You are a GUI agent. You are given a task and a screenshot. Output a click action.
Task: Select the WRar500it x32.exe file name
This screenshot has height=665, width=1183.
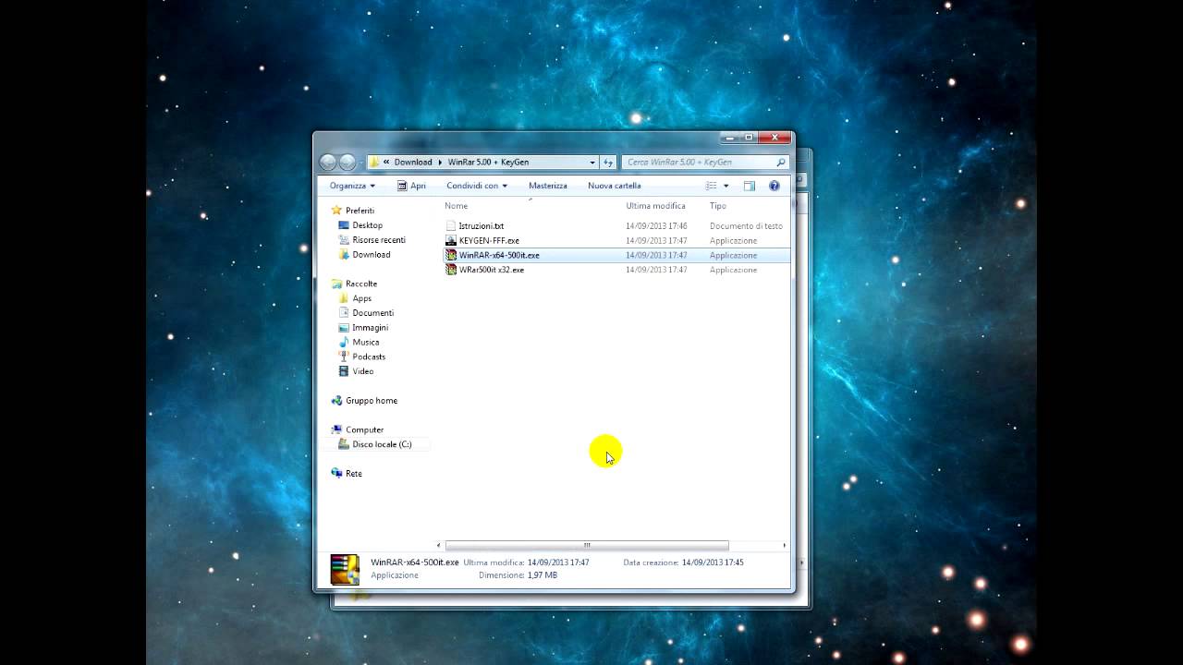(x=492, y=270)
